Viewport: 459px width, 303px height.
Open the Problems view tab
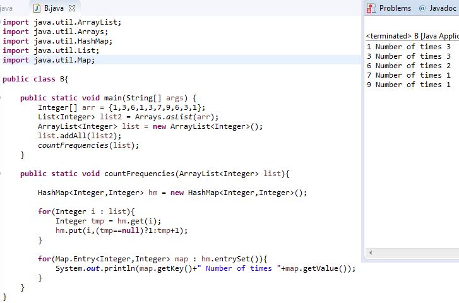(395, 8)
